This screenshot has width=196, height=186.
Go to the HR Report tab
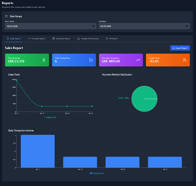click(x=112, y=39)
